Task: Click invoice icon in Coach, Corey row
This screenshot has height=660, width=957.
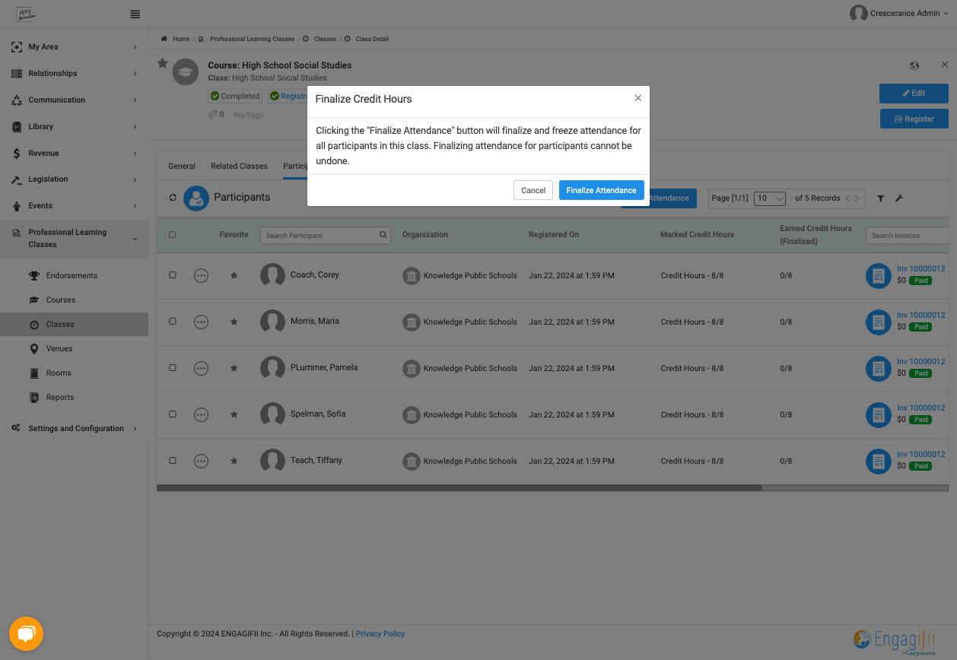Action: 879,276
